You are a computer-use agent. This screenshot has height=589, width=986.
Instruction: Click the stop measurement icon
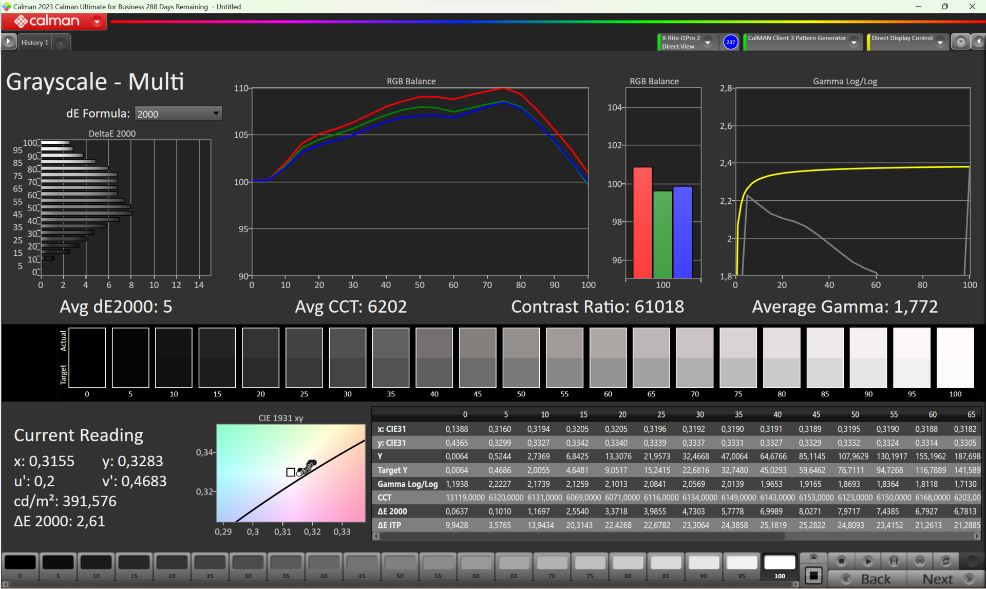[x=841, y=561]
